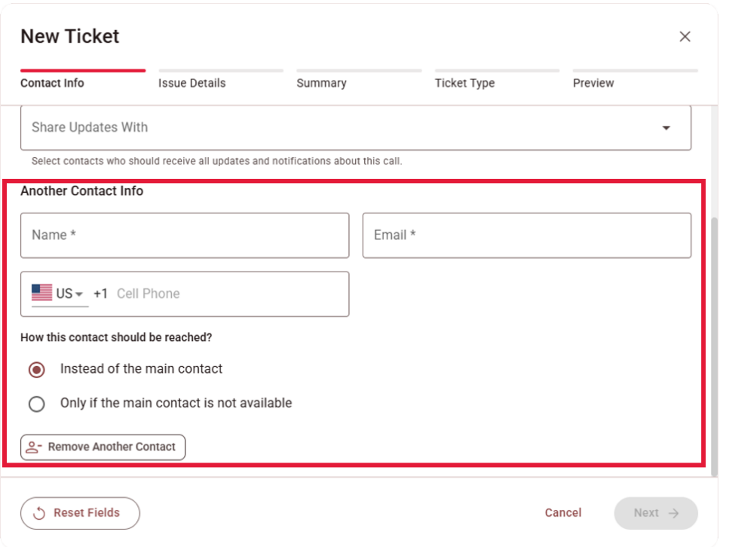The height and width of the screenshot is (547, 729).
Task: Go to the Issue Details step
Action: pos(191,83)
